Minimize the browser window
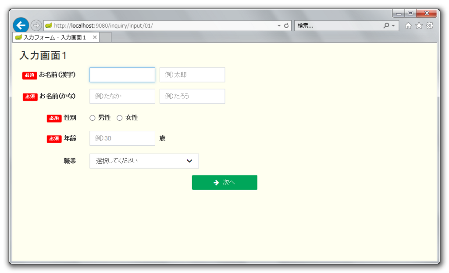Viewport: 449px width, 273px height. point(399,13)
